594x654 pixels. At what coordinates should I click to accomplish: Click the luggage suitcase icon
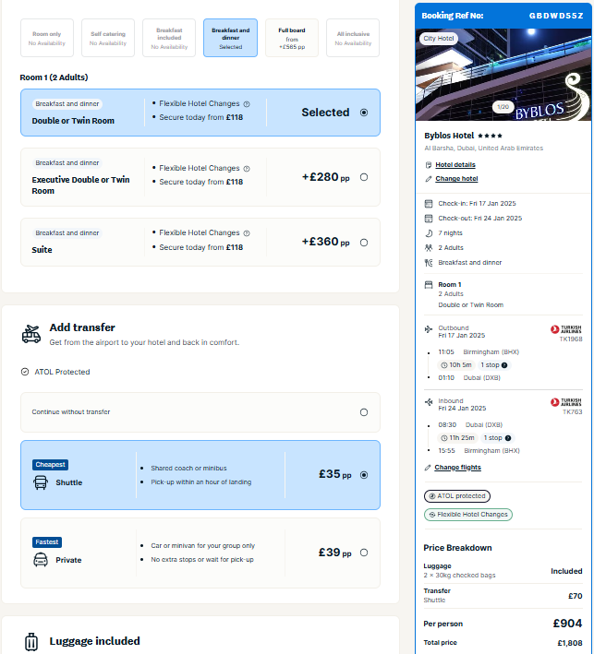click(x=31, y=641)
